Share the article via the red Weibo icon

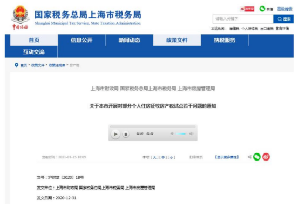point(266,157)
